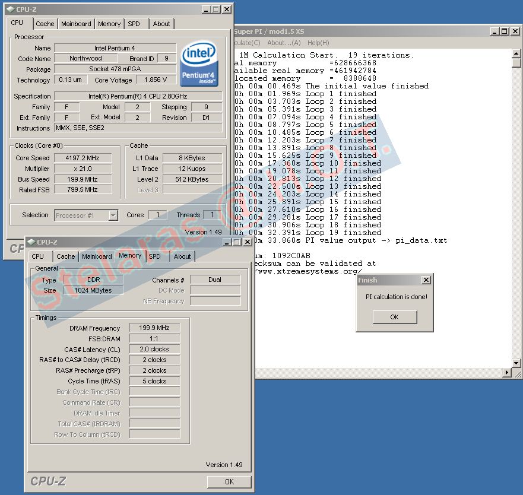Close the front CPU-Z Memory window
Viewport: 523px width, 495px height.
coord(247,242)
